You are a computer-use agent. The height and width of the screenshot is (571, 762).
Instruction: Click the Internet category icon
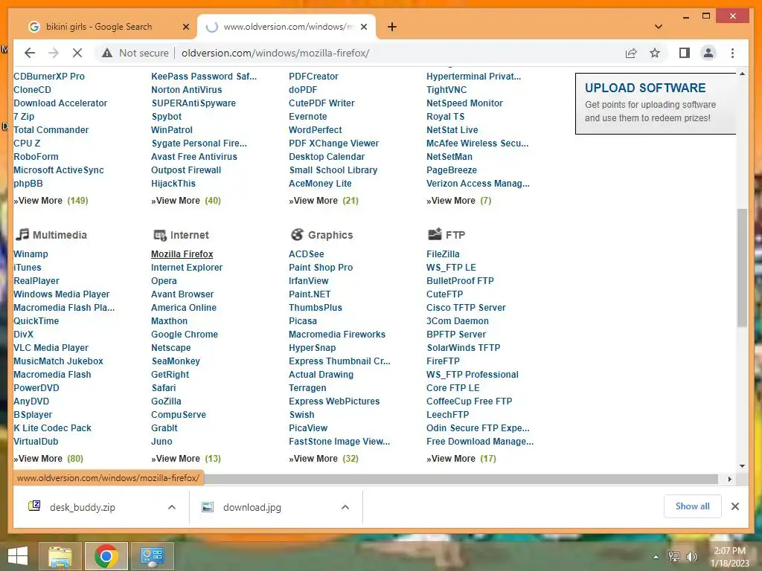click(x=160, y=235)
